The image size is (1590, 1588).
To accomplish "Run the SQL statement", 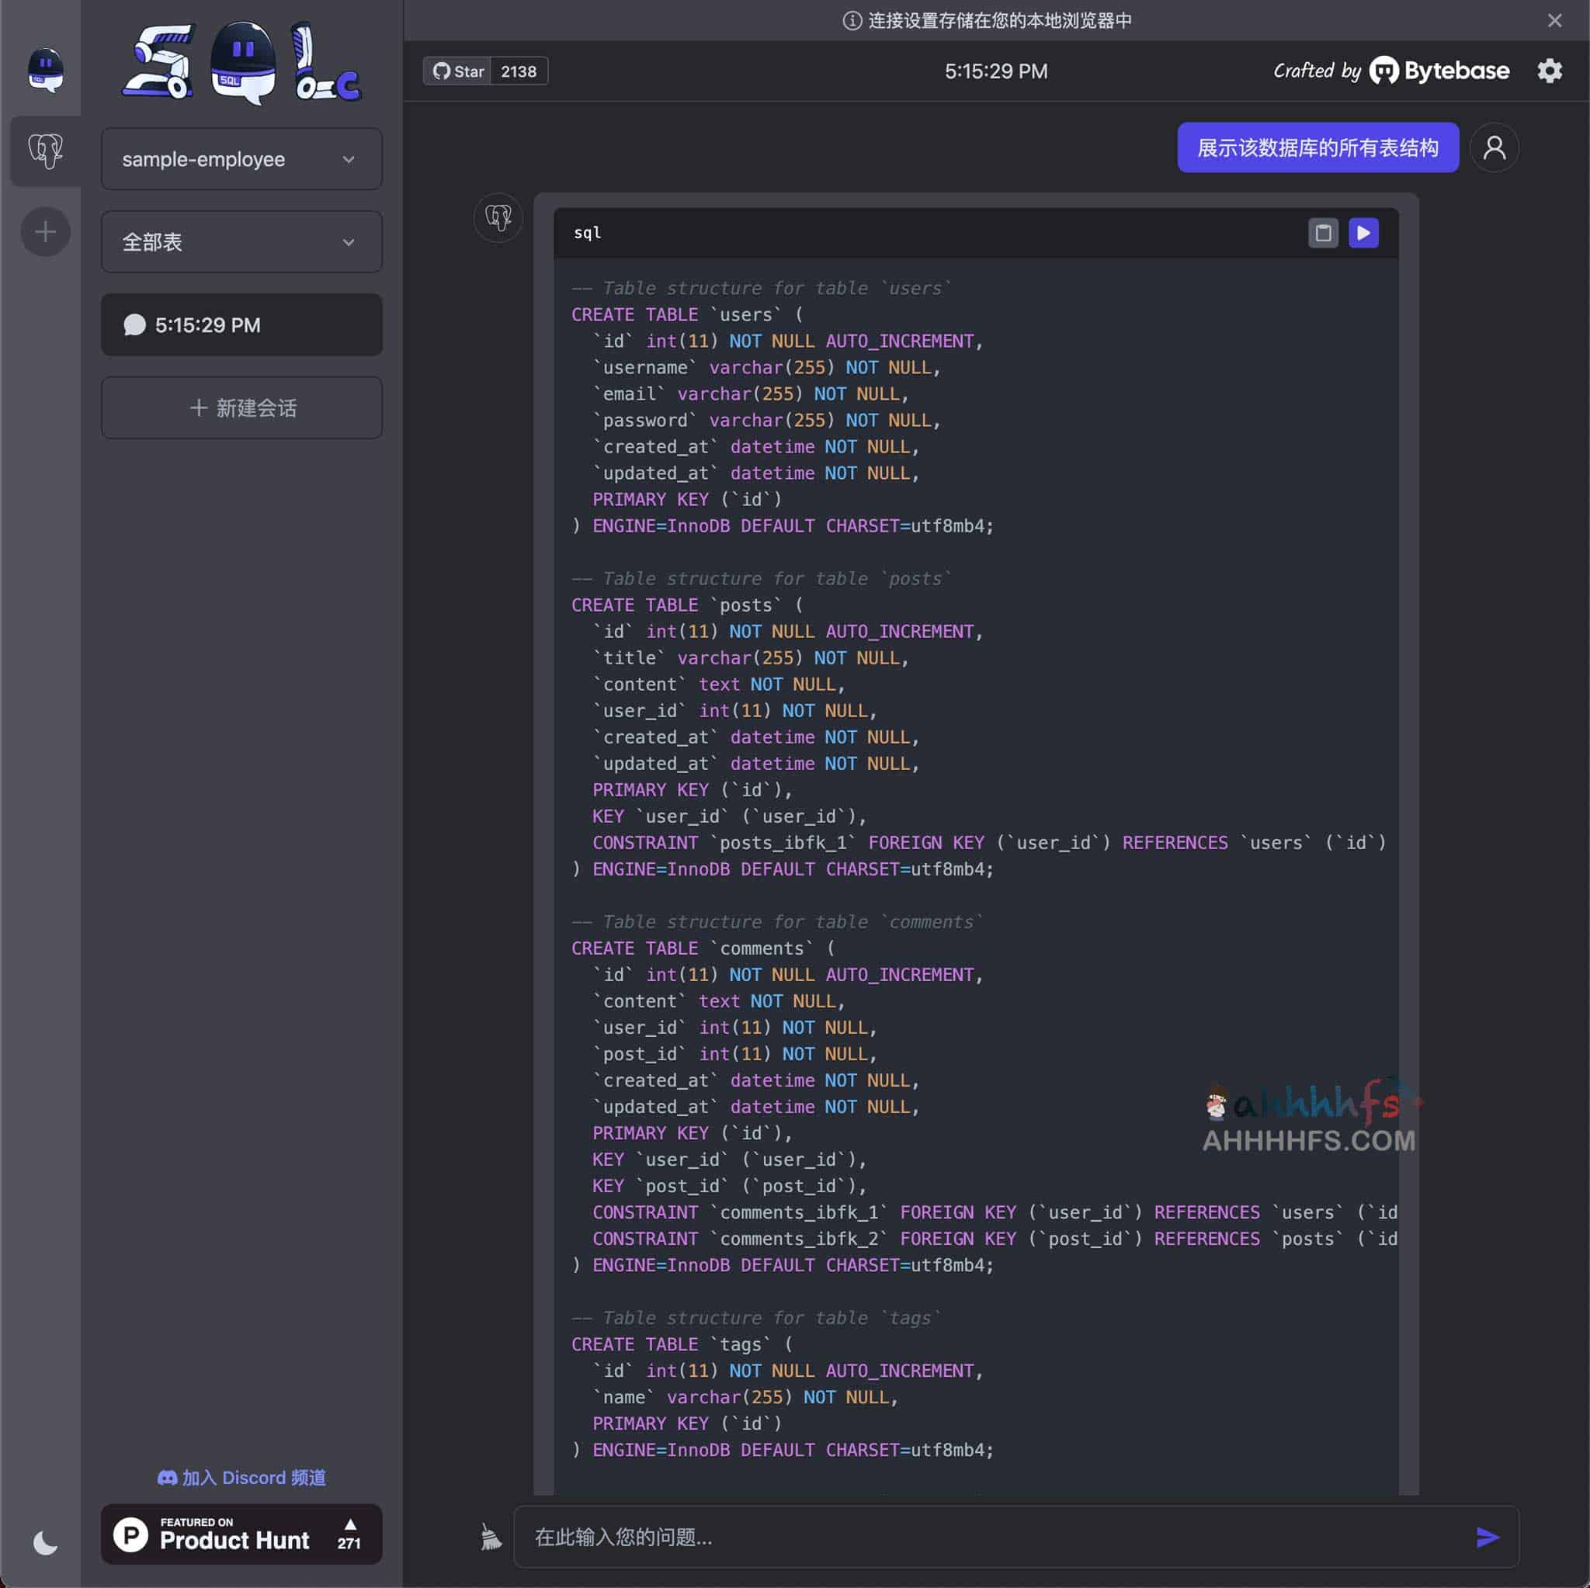I will (x=1363, y=233).
